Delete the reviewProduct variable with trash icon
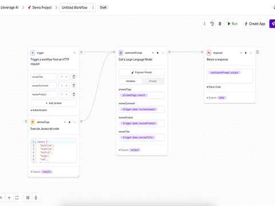The image size is (275, 206). 74,94
